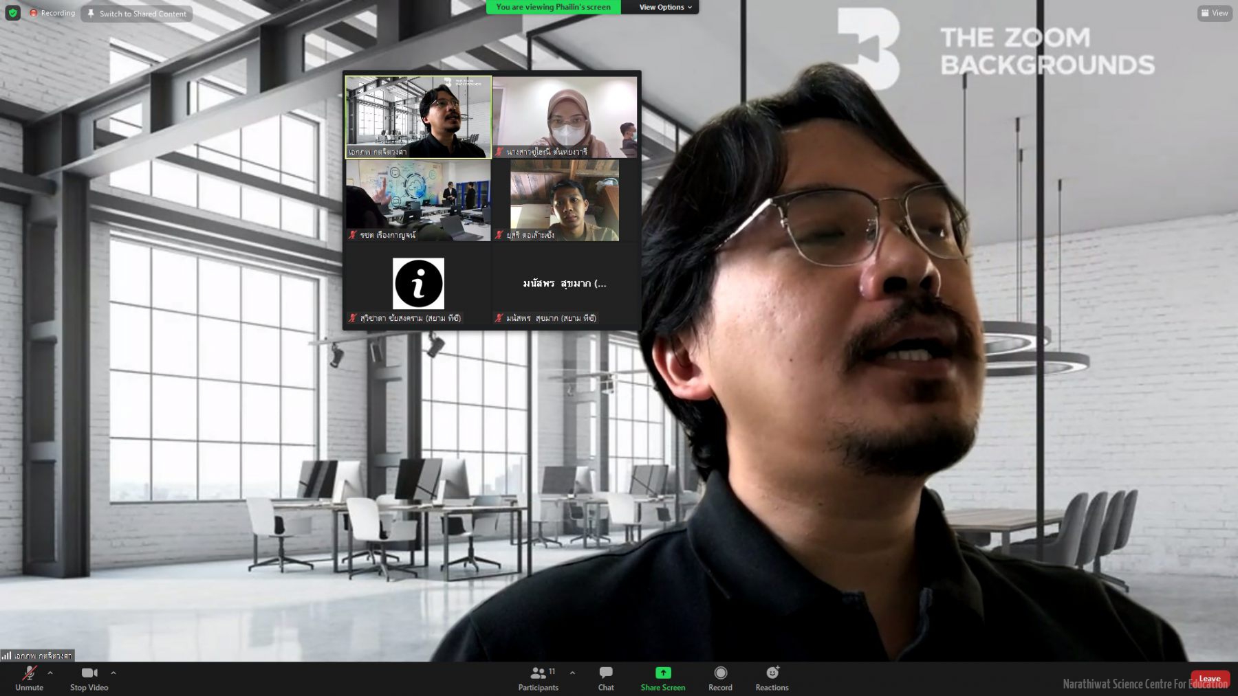Select the name-only tile "มนัสพร สุขมาก (..."

click(565, 283)
